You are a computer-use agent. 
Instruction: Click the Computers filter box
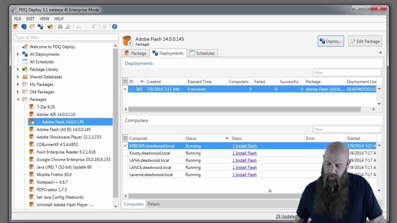pyautogui.click(x=347, y=129)
